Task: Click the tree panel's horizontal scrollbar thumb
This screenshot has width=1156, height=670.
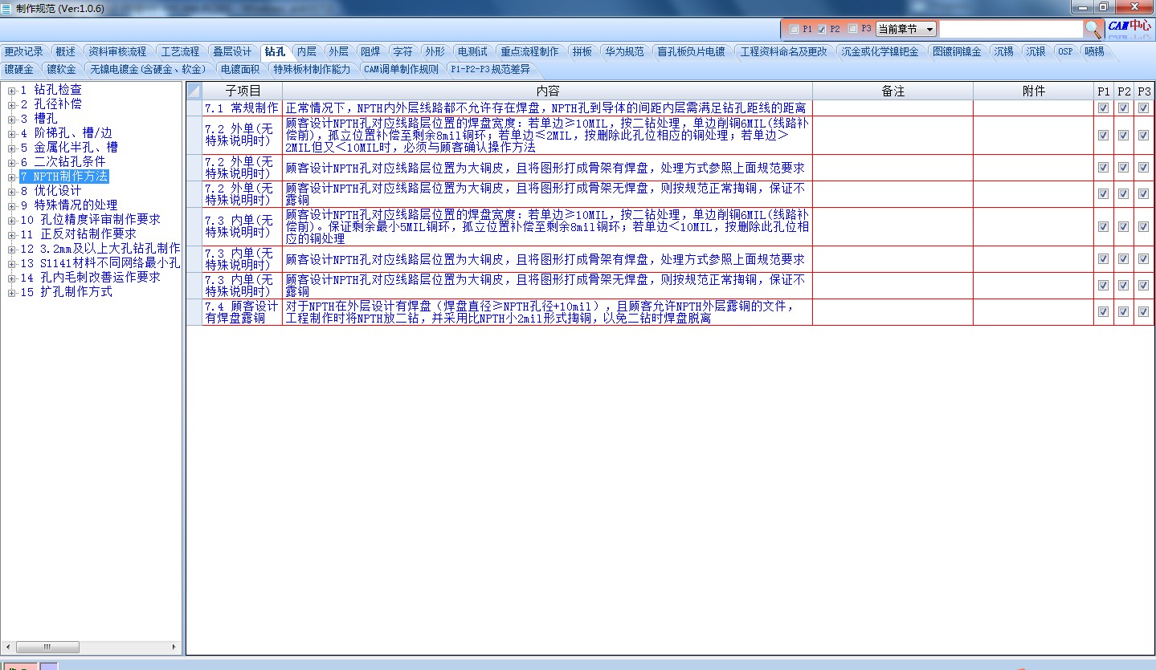Action: click(48, 647)
